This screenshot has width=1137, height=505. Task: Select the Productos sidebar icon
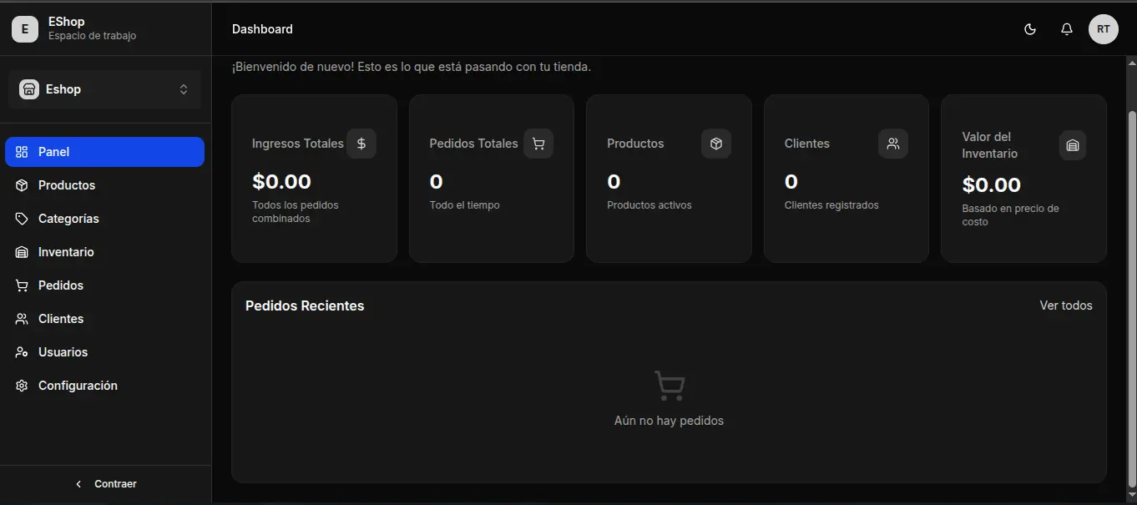click(21, 184)
